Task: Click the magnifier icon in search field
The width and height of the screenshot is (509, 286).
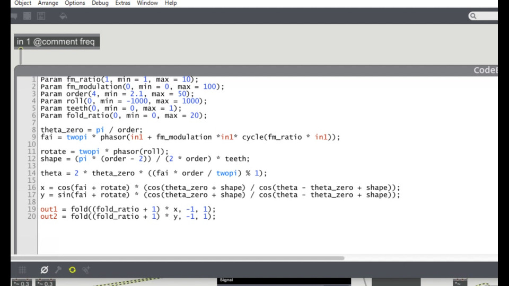Action: (x=473, y=16)
